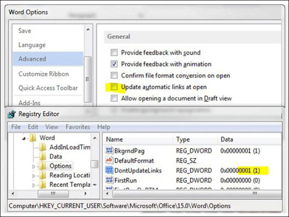289x217 pixels.
Task: Expand the Reading Locati key
Action: tap(34, 176)
